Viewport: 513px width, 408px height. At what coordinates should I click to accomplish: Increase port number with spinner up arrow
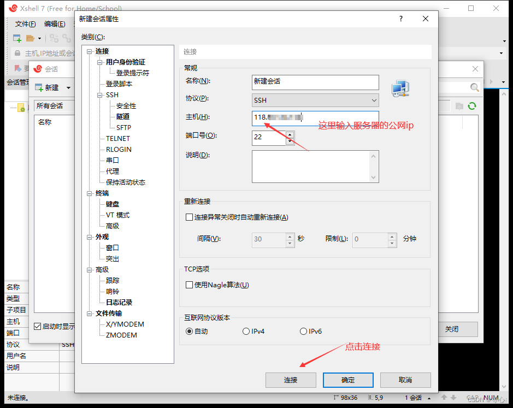pyautogui.click(x=290, y=134)
